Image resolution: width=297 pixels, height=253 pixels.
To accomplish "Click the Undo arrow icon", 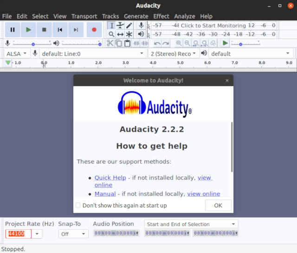I will point(157,43).
